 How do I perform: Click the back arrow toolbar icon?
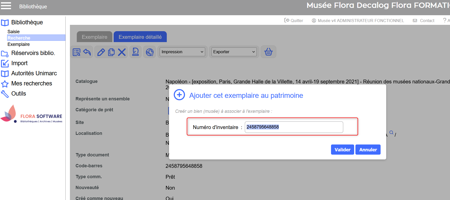pyautogui.click(x=87, y=52)
